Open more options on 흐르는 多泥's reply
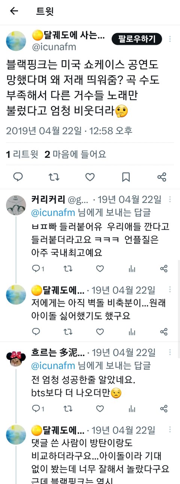180x484 pixels. (170, 352)
